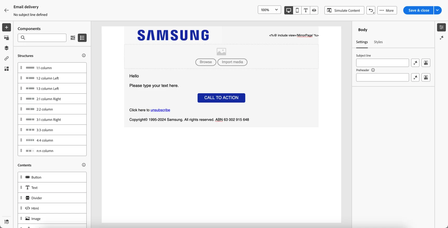Select the 2:2 column structure
448x228 pixels.
[x=52, y=109]
